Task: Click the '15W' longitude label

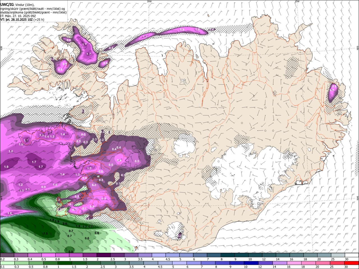Action: (x=297, y=1)
